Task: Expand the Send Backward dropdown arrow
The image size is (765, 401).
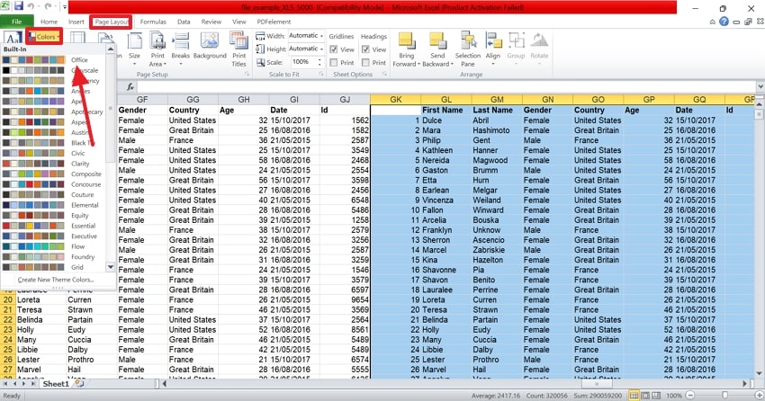Action: [452, 65]
